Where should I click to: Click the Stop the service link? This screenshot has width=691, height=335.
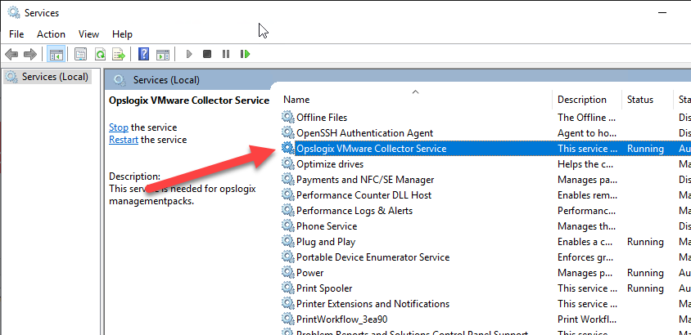119,127
